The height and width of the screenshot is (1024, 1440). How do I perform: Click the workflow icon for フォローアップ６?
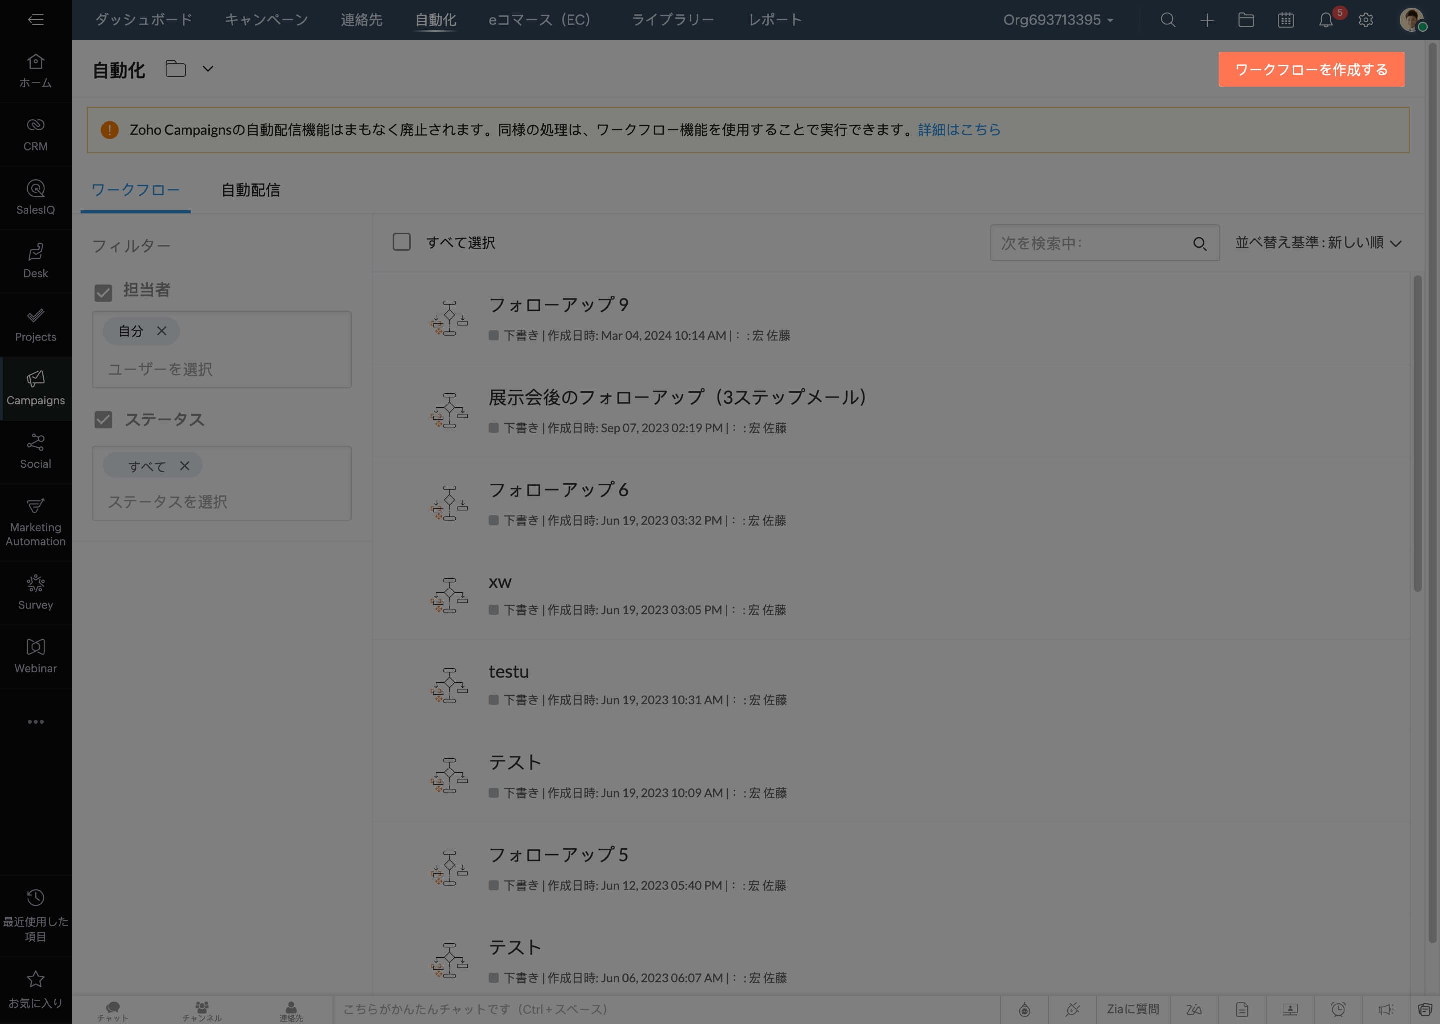pos(448,502)
